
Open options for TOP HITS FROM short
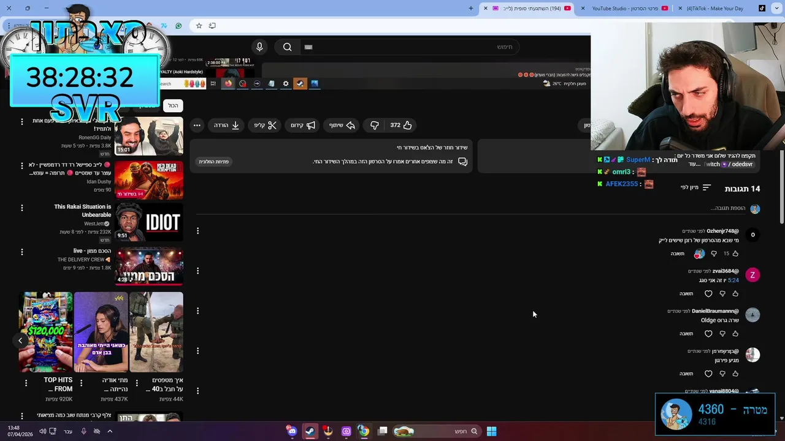click(26, 383)
